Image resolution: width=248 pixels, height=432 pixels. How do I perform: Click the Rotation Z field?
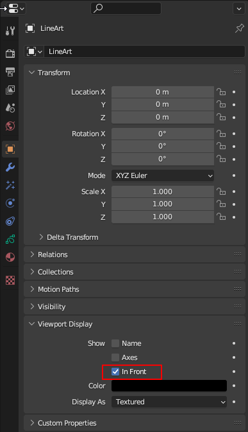click(163, 159)
